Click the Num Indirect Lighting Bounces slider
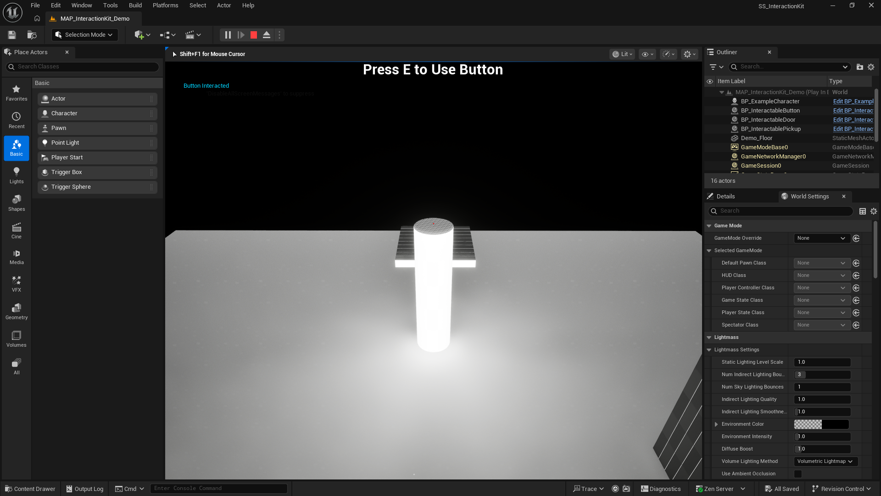The height and width of the screenshot is (496, 881). [x=822, y=375]
